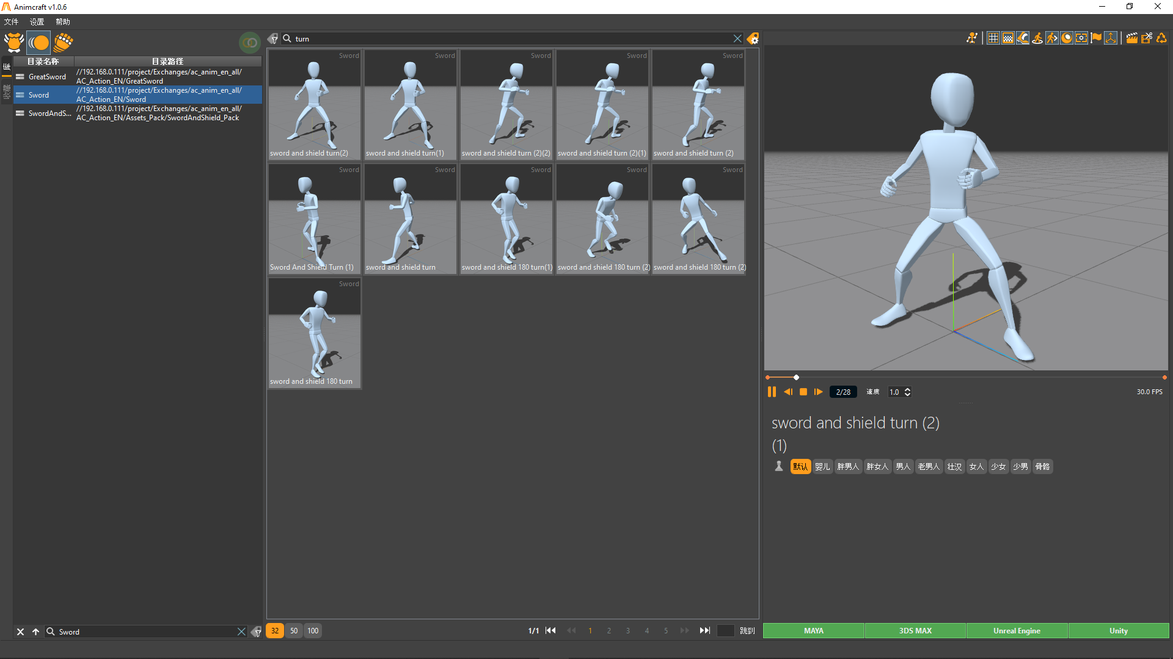The height and width of the screenshot is (659, 1173).
Task: Show 50 items per page
Action: coord(294,631)
